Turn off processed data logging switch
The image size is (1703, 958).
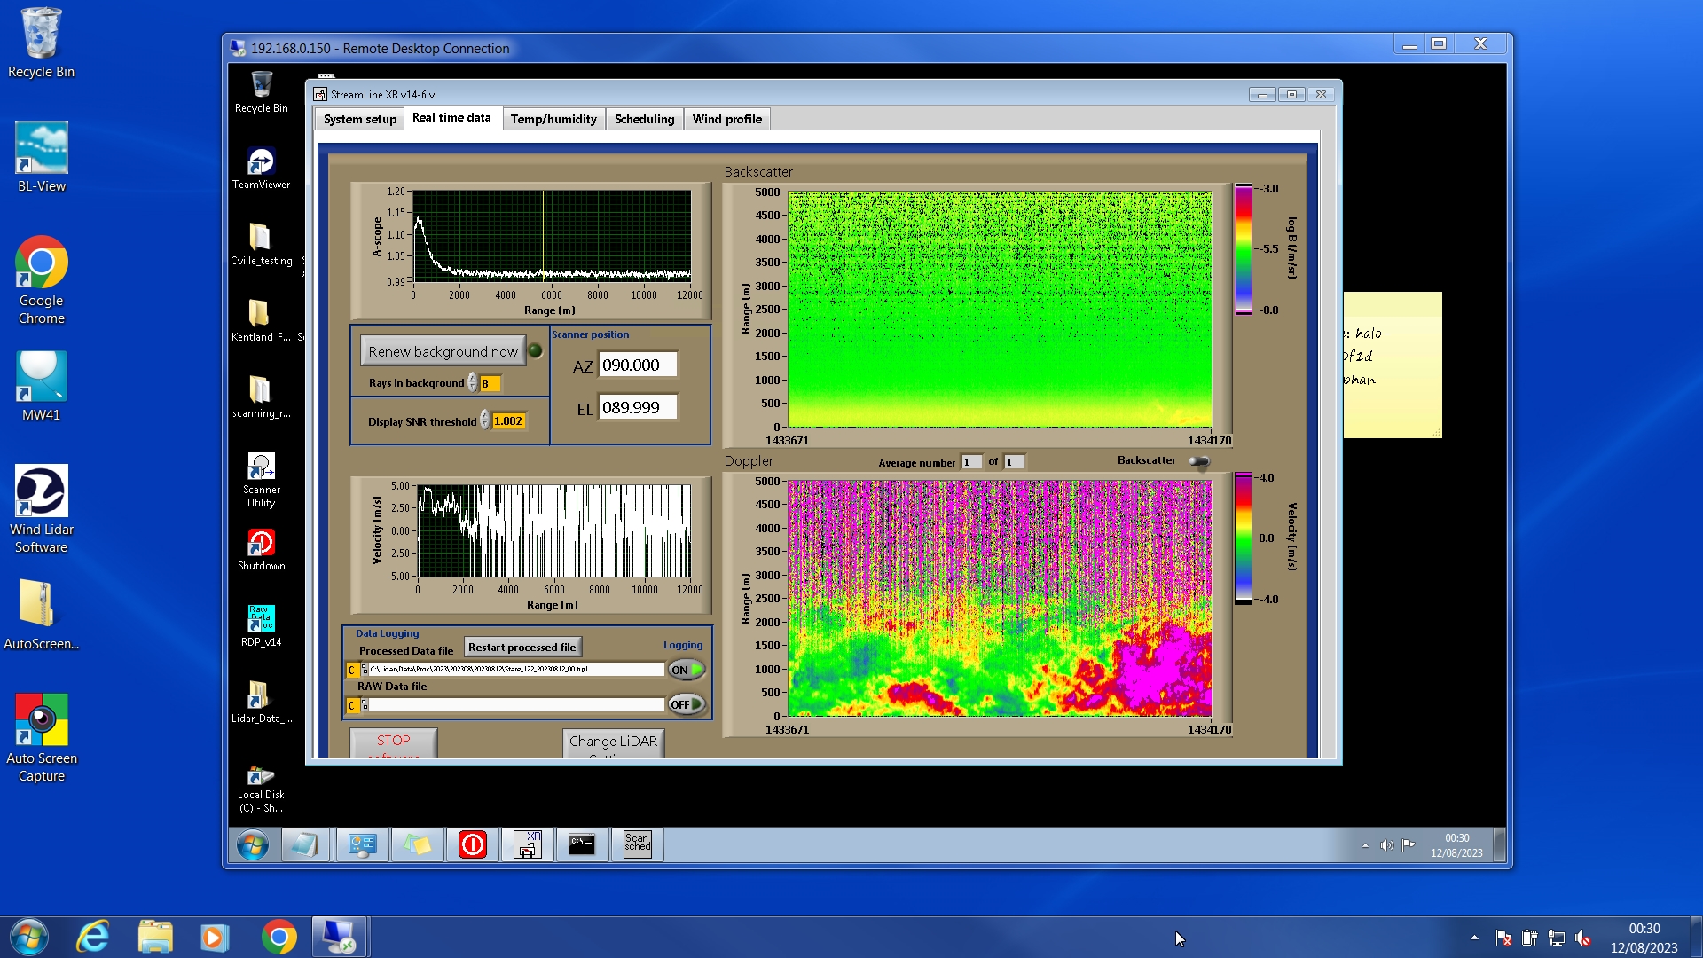(x=687, y=670)
